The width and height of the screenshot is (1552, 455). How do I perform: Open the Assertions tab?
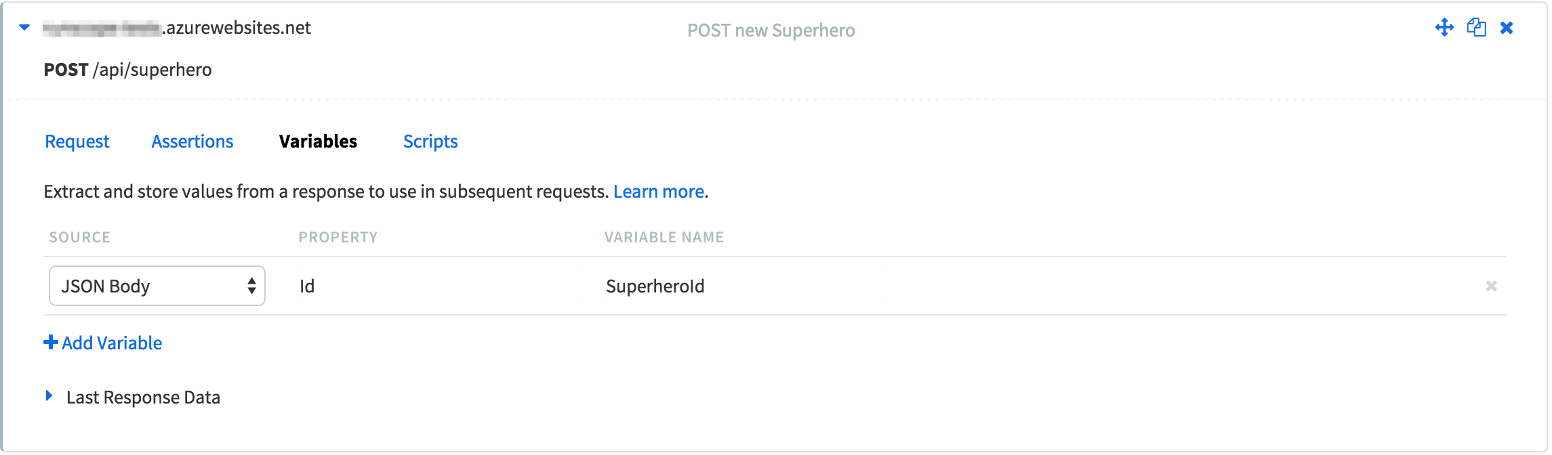(x=192, y=142)
